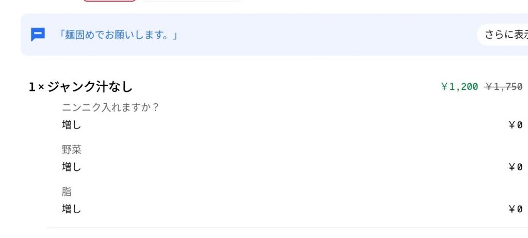The height and width of the screenshot is (238, 528).
Task: Click the quantity "1 ×" before the item
Action: click(x=36, y=87)
